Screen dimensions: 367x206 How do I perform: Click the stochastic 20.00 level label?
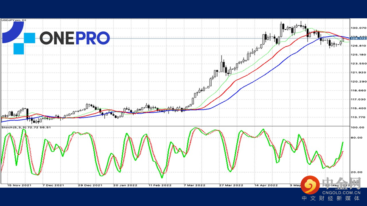(x=357, y=172)
